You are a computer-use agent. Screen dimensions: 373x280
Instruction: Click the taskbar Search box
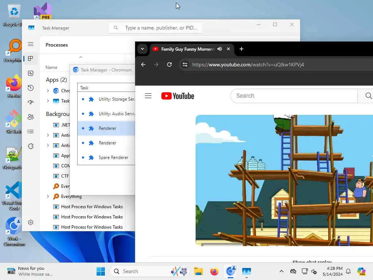coord(150,271)
